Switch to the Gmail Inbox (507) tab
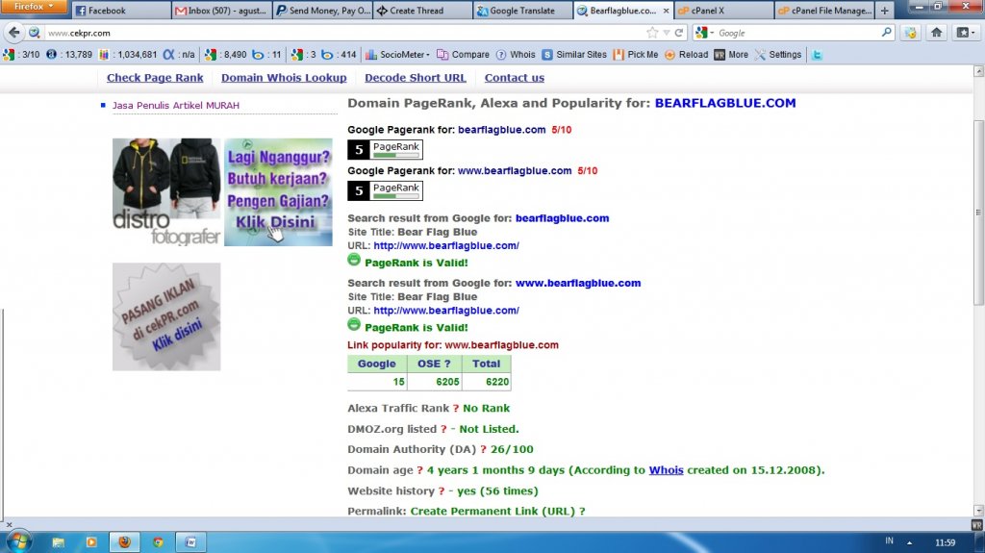 click(222, 11)
